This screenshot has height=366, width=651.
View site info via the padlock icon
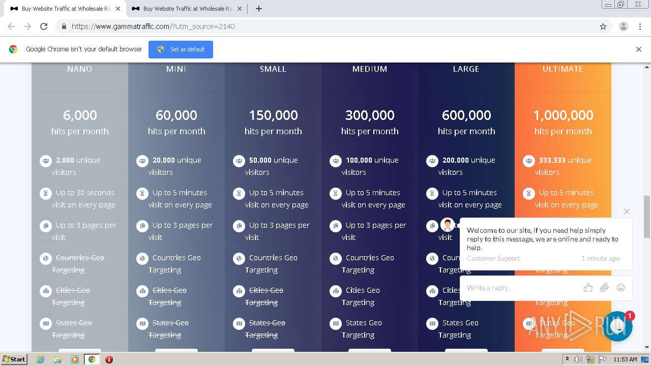[64, 26]
